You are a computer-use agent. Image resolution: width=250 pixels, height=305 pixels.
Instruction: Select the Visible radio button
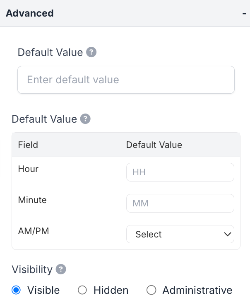click(16, 290)
